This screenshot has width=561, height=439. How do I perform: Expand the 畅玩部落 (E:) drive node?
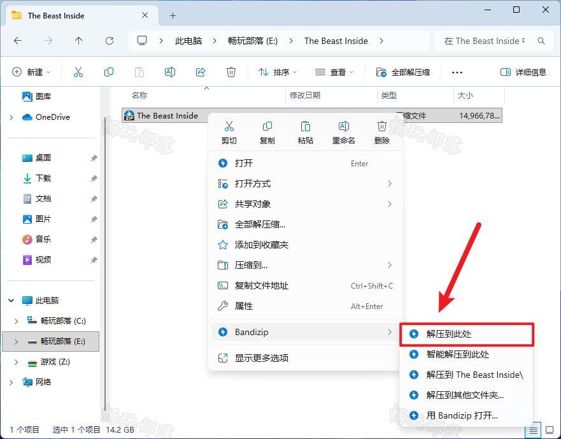point(16,342)
